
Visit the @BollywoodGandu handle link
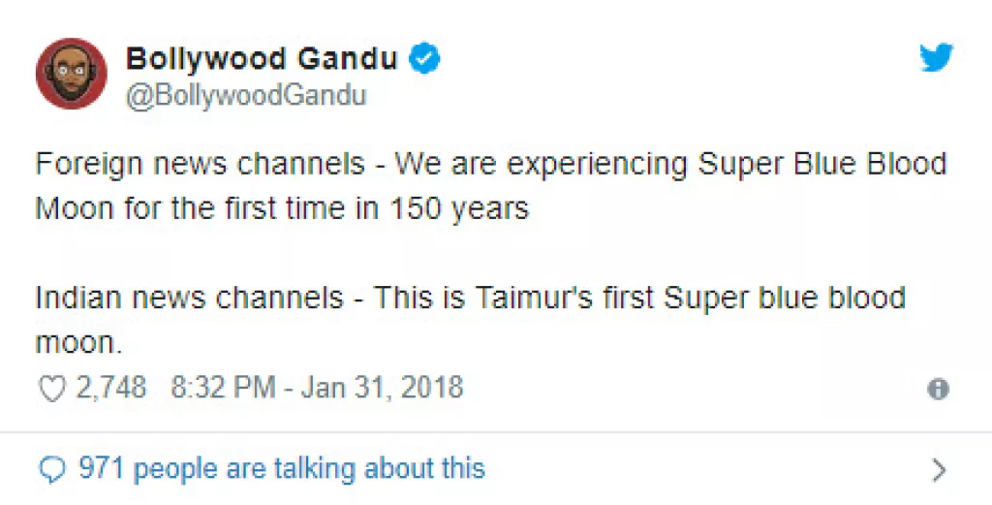[x=246, y=96]
